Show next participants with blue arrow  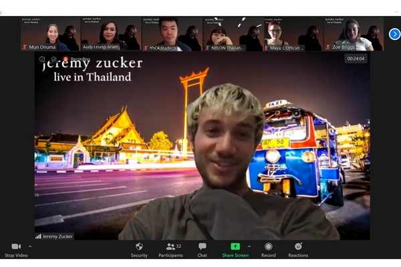click(394, 34)
